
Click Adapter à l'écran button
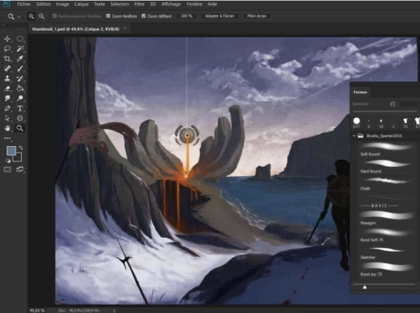tap(220, 16)
